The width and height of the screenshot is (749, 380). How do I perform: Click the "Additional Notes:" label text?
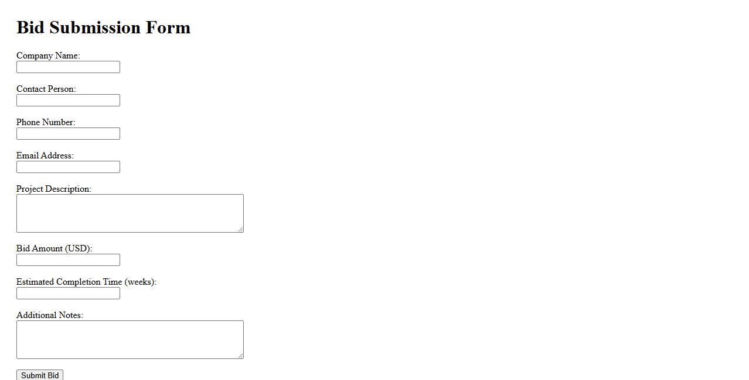(50, 315)
